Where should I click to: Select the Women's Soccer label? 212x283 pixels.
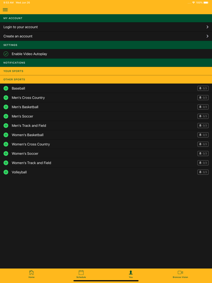[x=25, y=153]
